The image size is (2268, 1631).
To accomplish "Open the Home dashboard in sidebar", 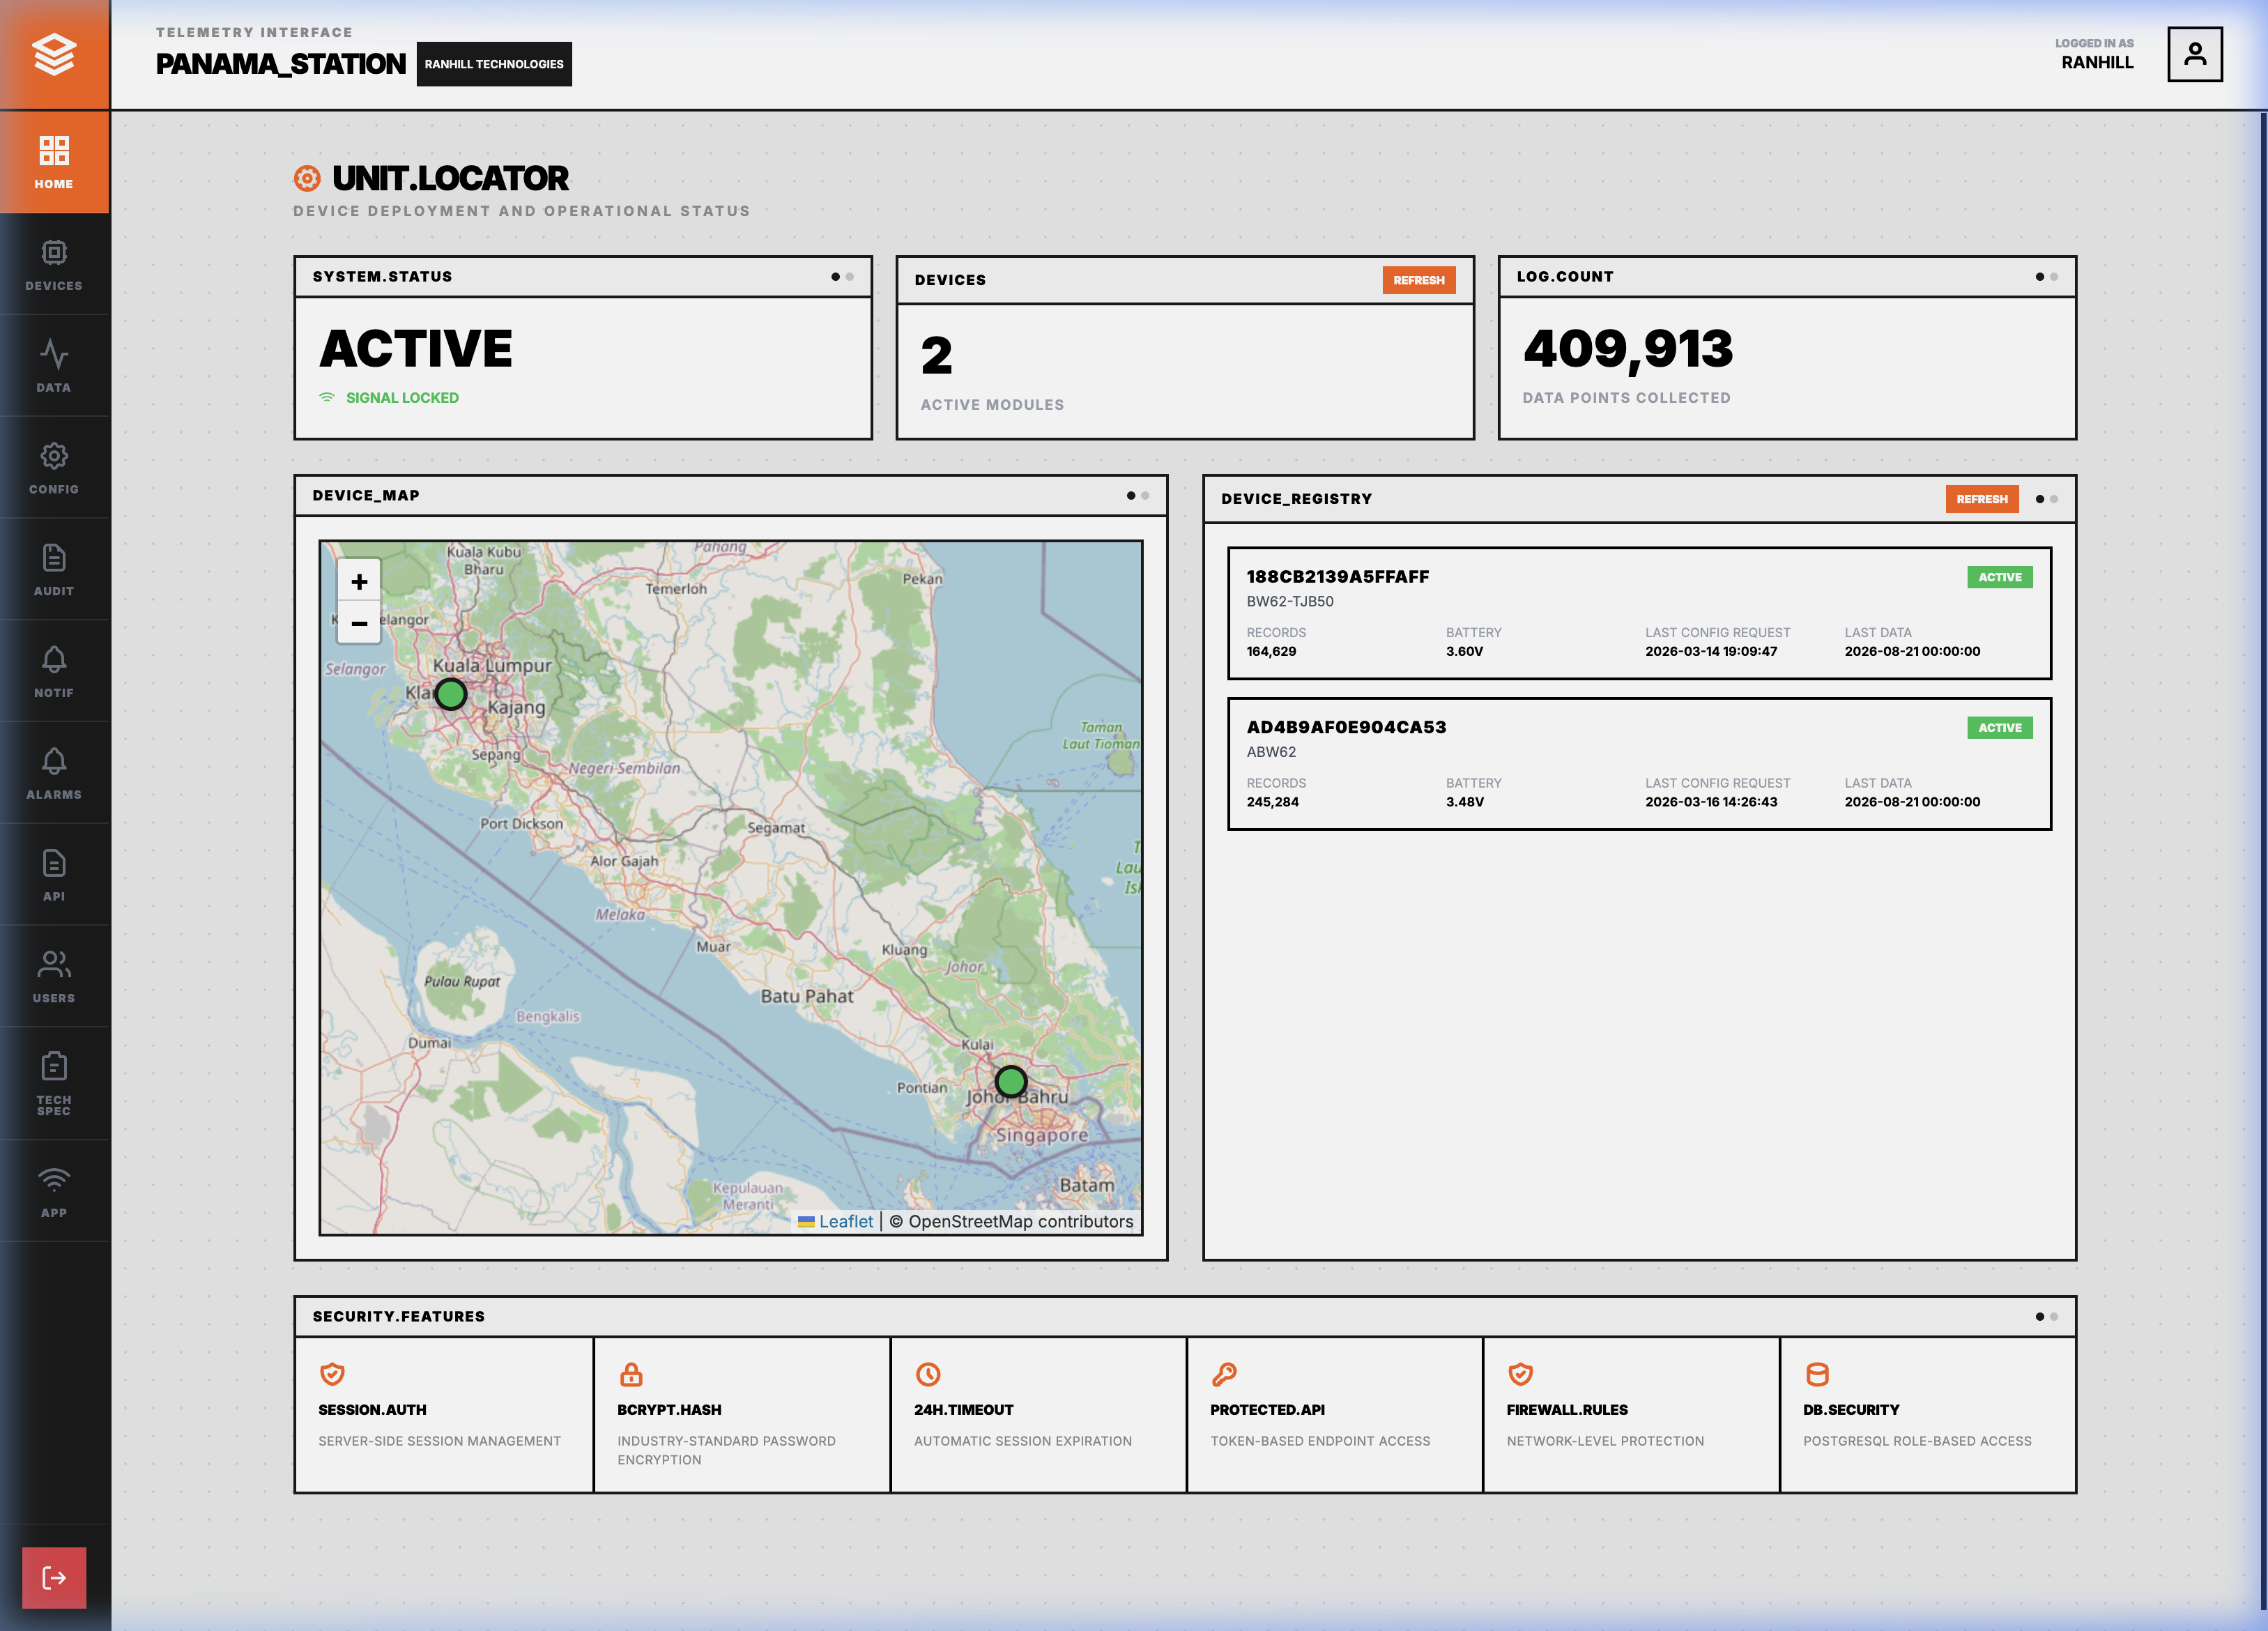I will coord(54,162).
